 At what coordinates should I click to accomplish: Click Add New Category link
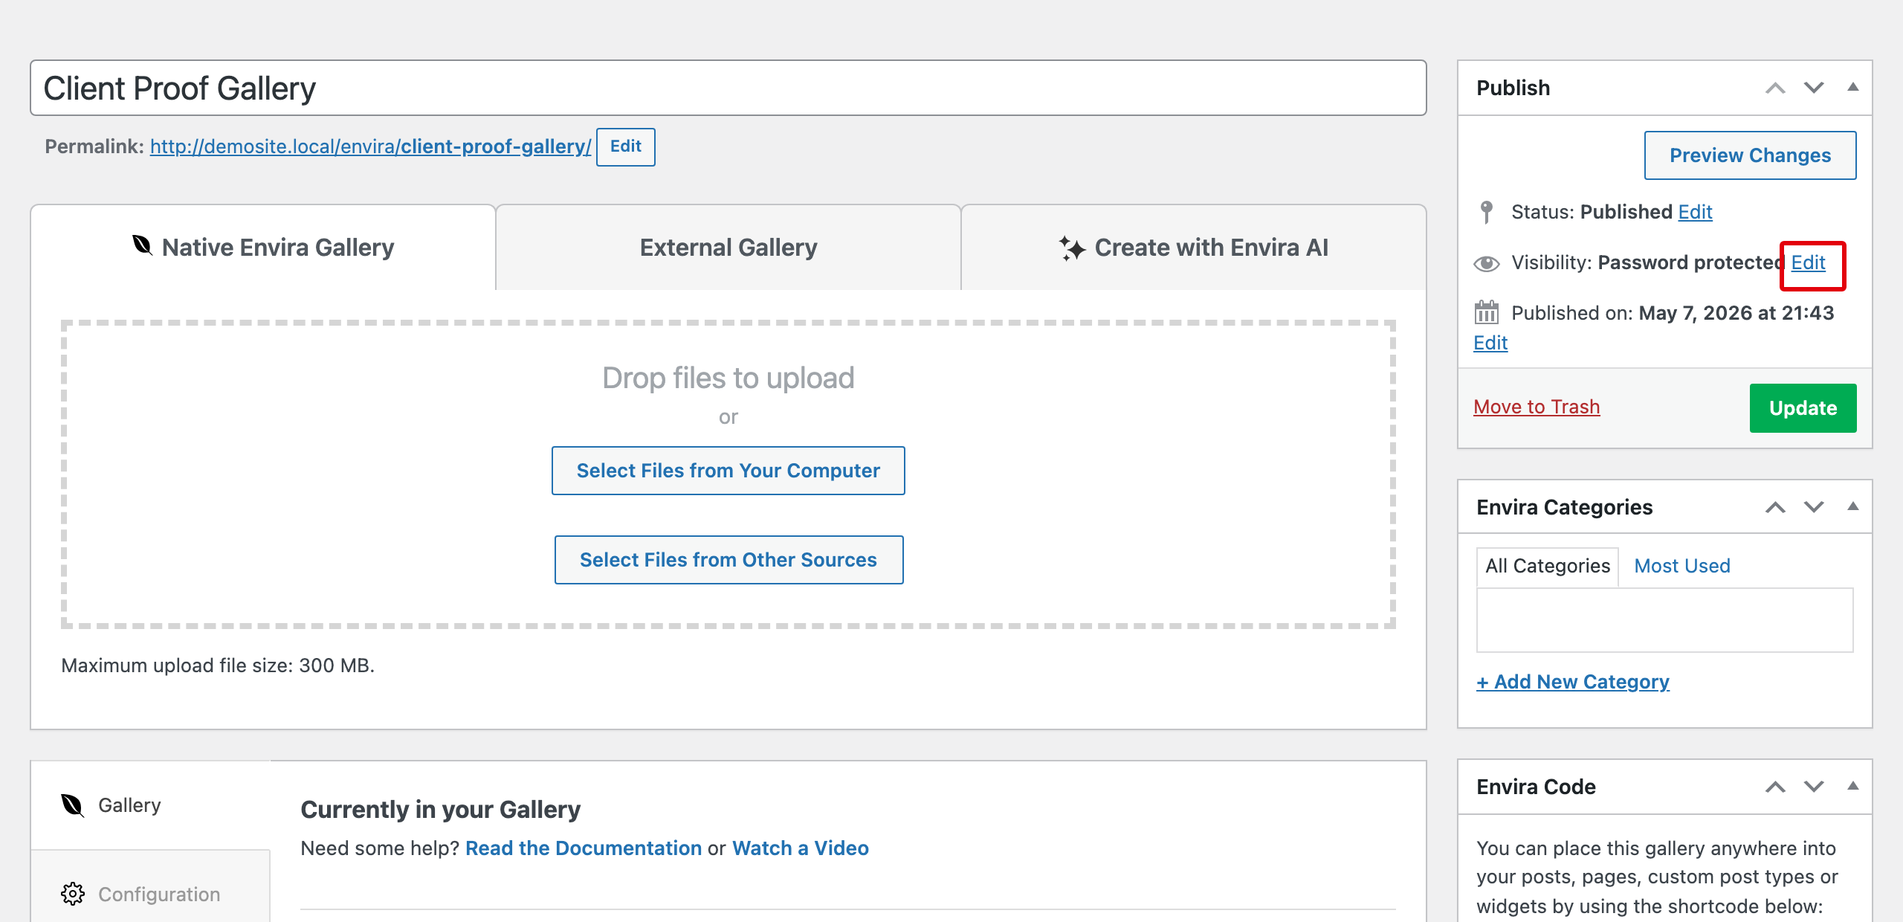tap(1573, 683)
